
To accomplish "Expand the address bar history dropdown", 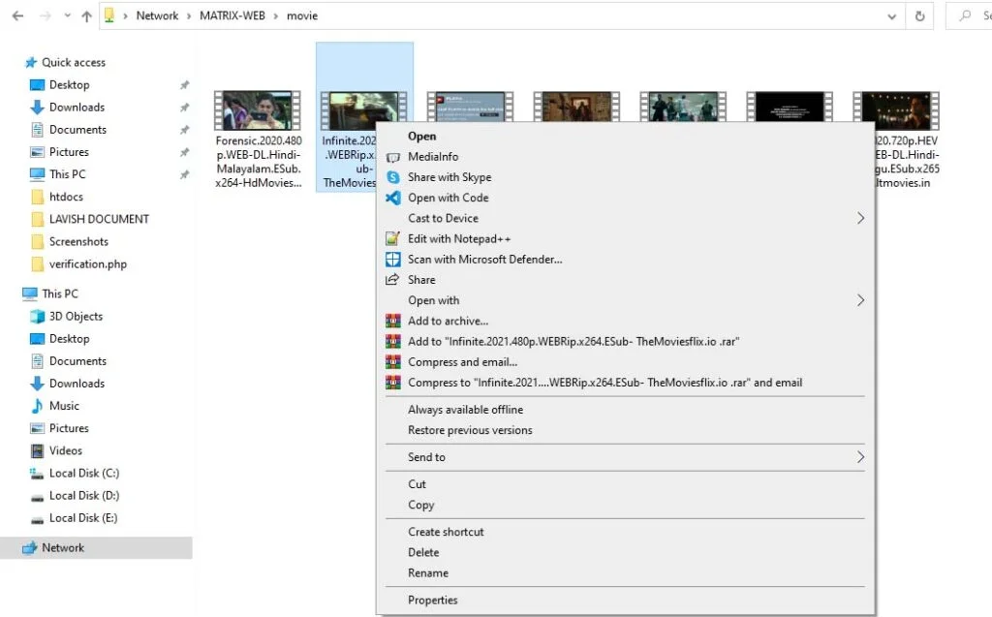I will click(x=891, y=16).
